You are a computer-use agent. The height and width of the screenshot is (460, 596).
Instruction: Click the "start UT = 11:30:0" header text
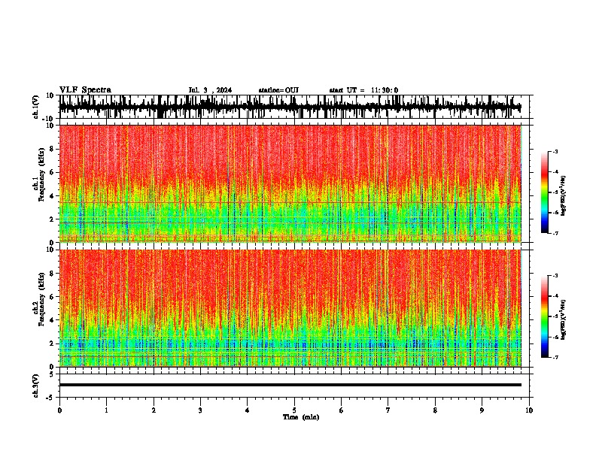(x=363, y=90)
